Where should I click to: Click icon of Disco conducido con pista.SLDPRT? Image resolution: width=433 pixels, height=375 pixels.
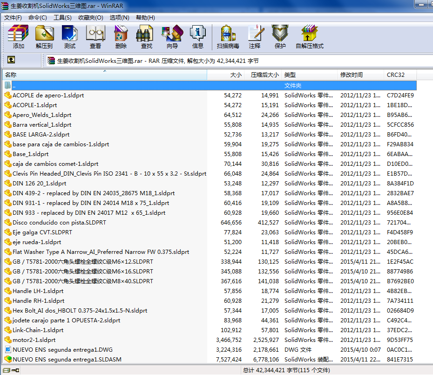pos(8,223)
